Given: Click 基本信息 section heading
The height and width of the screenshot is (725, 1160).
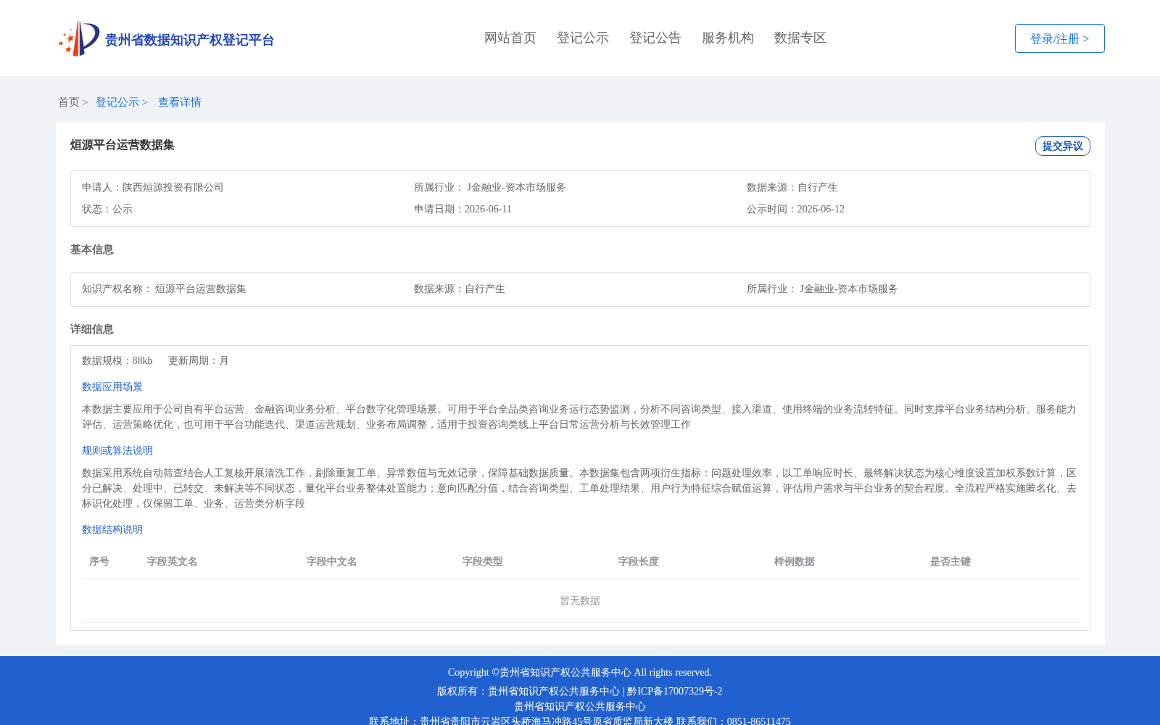Looking at the screenshot, I should click(x=92, y=249).
